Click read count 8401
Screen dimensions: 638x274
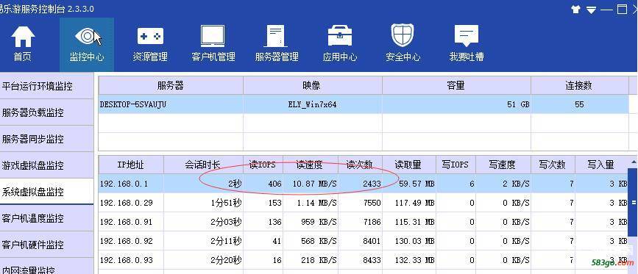372,241
